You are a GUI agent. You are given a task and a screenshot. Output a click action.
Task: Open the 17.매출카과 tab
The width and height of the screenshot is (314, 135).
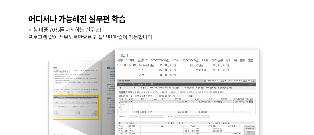click(x=146, y=92)
